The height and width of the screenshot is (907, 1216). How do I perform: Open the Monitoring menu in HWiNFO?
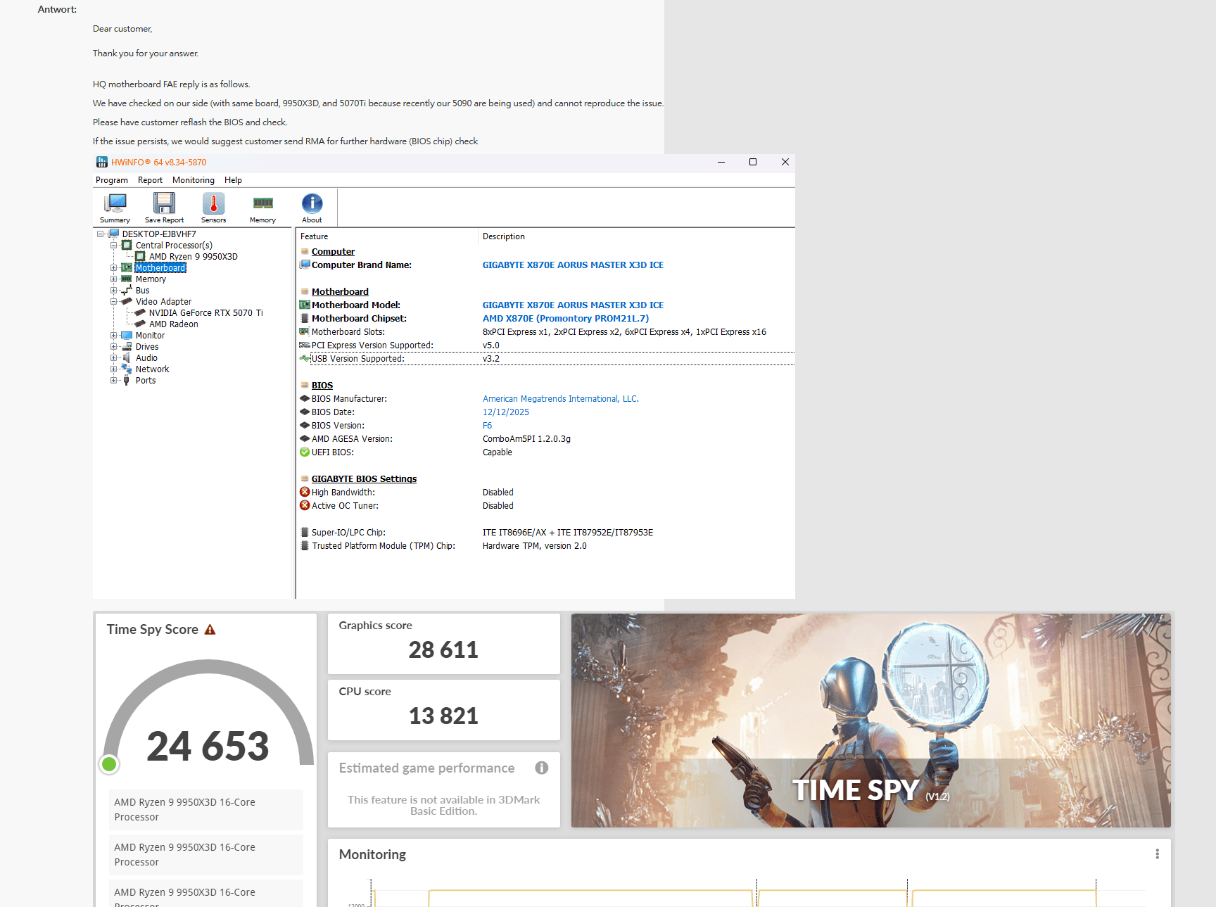pyautogui.click(x=194, y=180)
